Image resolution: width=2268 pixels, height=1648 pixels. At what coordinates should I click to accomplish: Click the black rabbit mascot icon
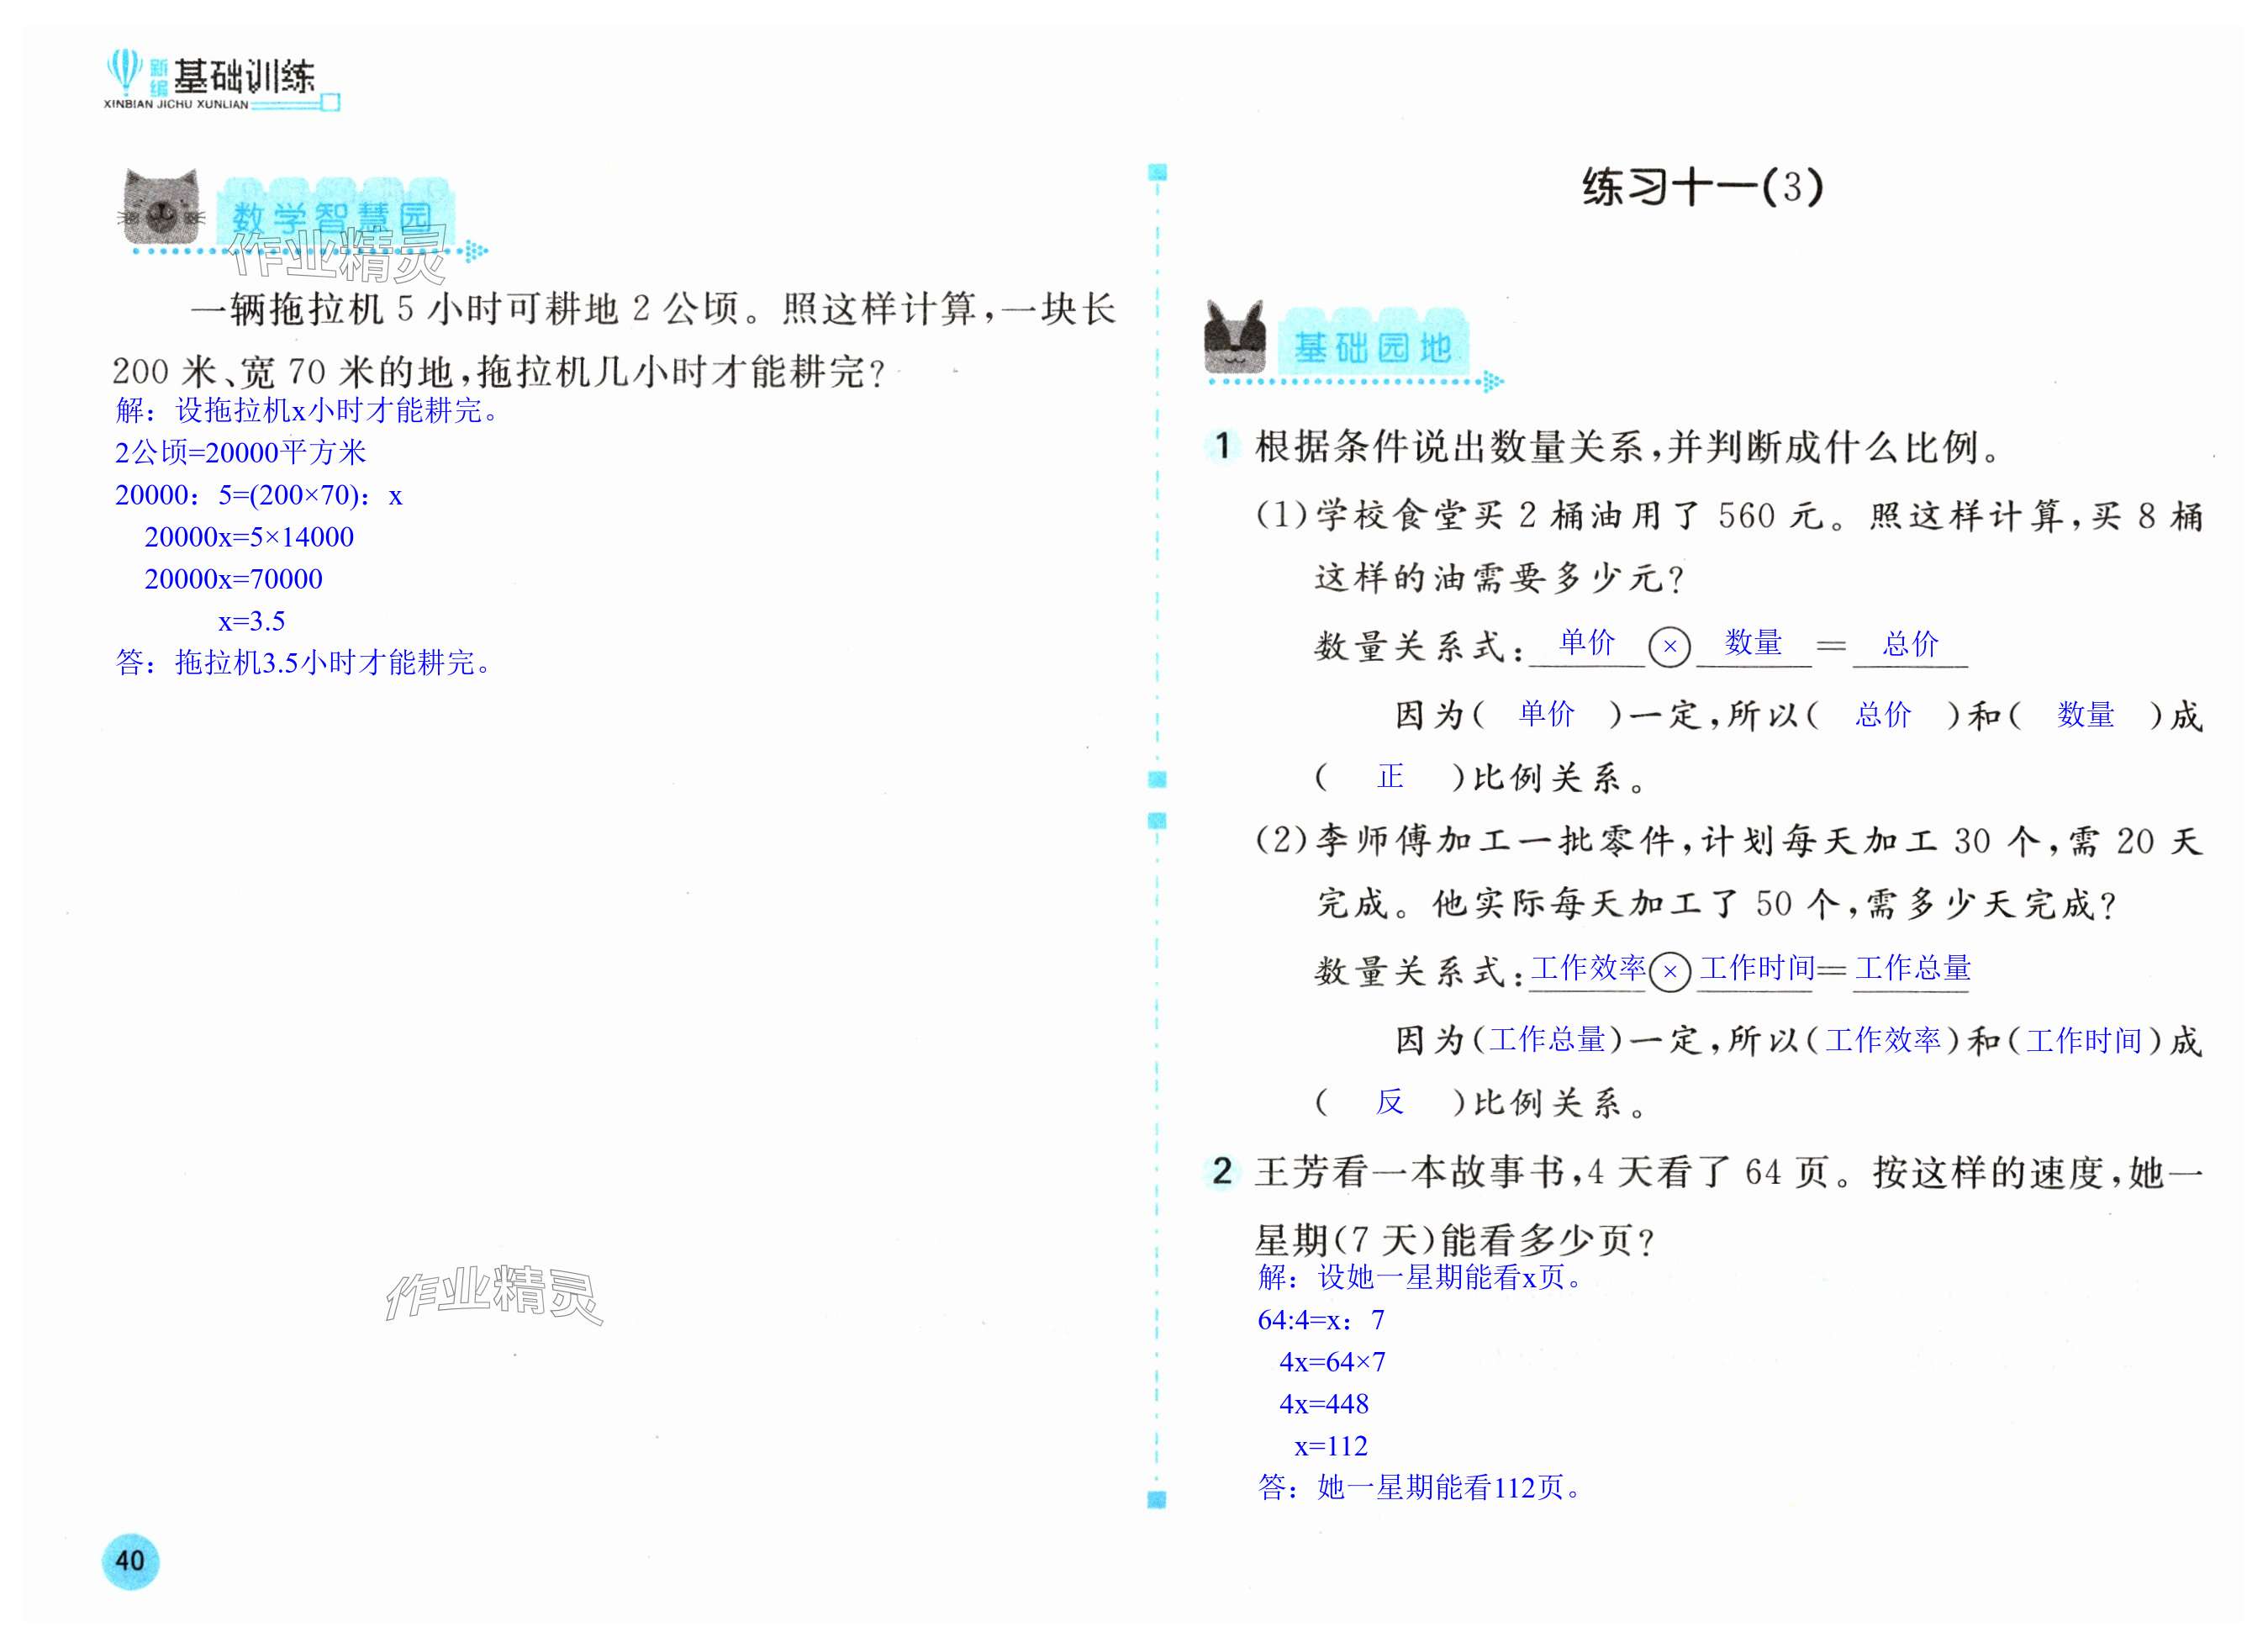[1234, 337]
